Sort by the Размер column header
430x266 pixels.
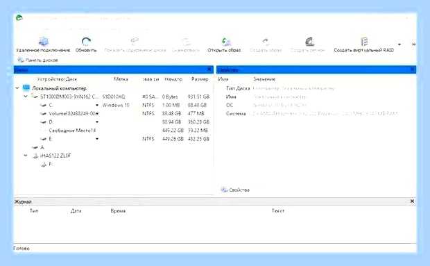coord(200,79)
